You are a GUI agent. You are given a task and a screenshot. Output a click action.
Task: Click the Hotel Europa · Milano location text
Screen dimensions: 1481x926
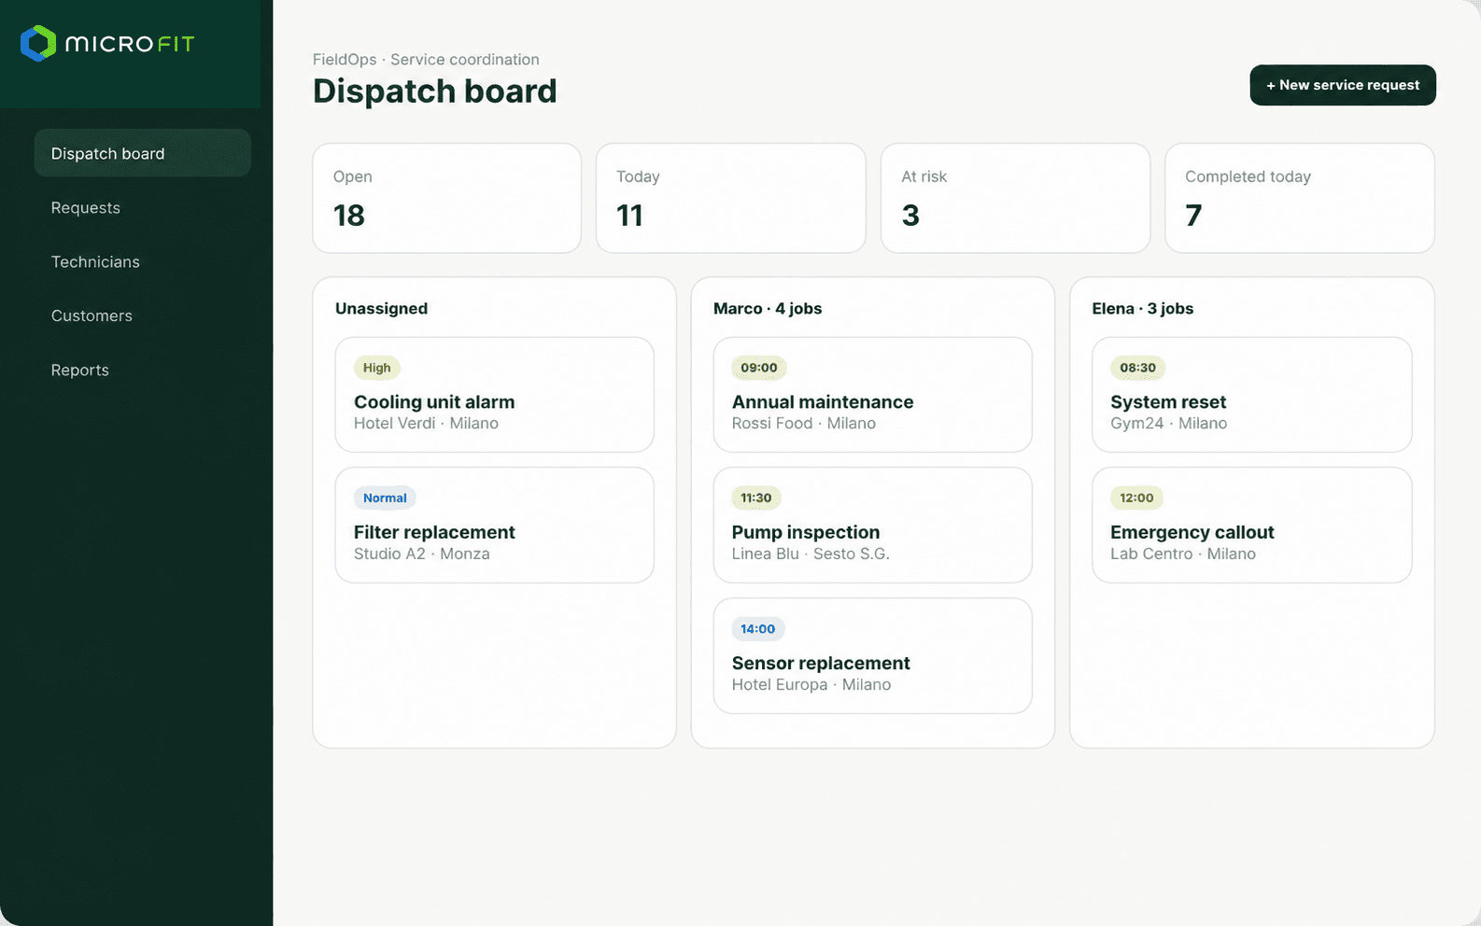point(811,685)
